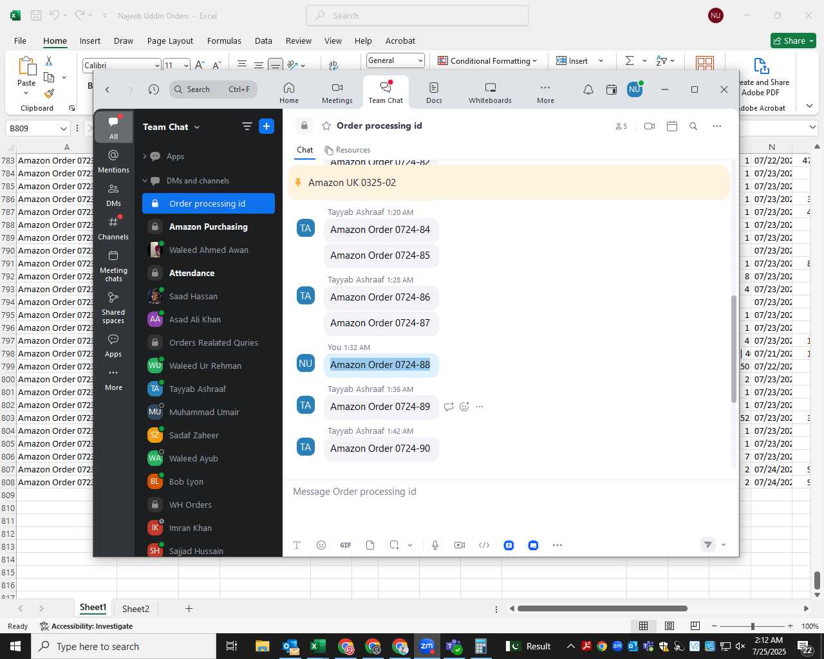Start a video meeting from chat header
Screen dimensions: 824x659
[x=650, y=126]
